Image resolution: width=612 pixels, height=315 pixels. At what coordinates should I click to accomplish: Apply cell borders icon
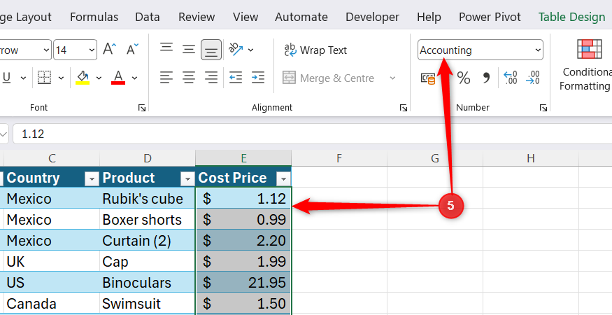[44, 78]
